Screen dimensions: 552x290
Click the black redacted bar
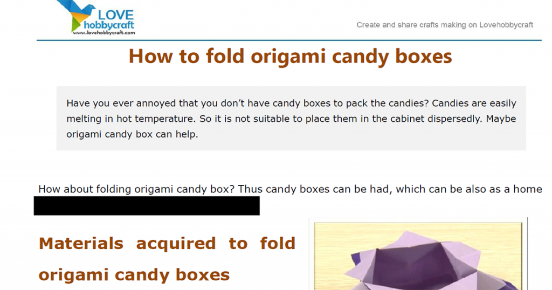[x=147, y=206]
